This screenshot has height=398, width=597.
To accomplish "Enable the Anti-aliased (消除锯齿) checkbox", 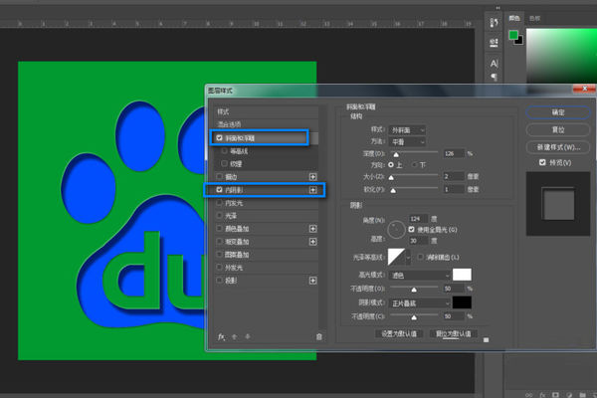I will tap(420, 257).
